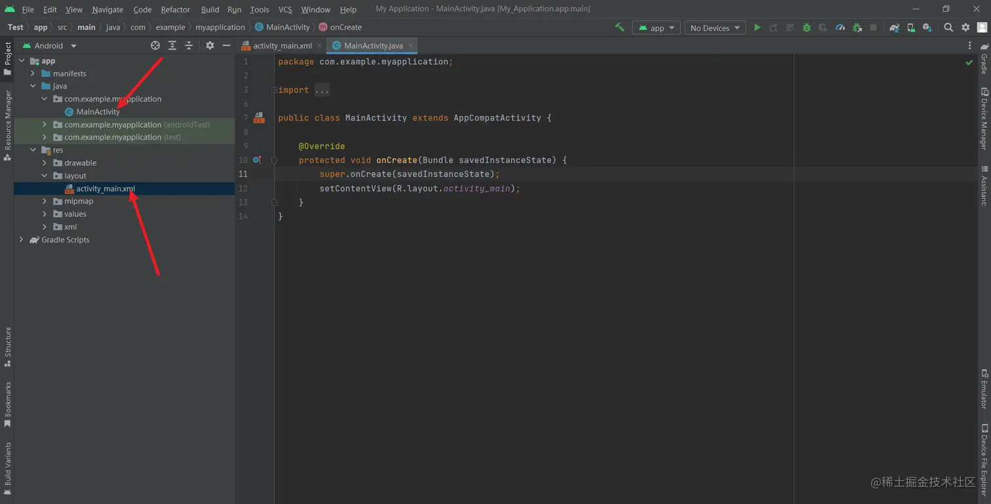Open the Profile app gauge icon
The width and height of the screenshot is (991, 504).
(x=840, y=28)
